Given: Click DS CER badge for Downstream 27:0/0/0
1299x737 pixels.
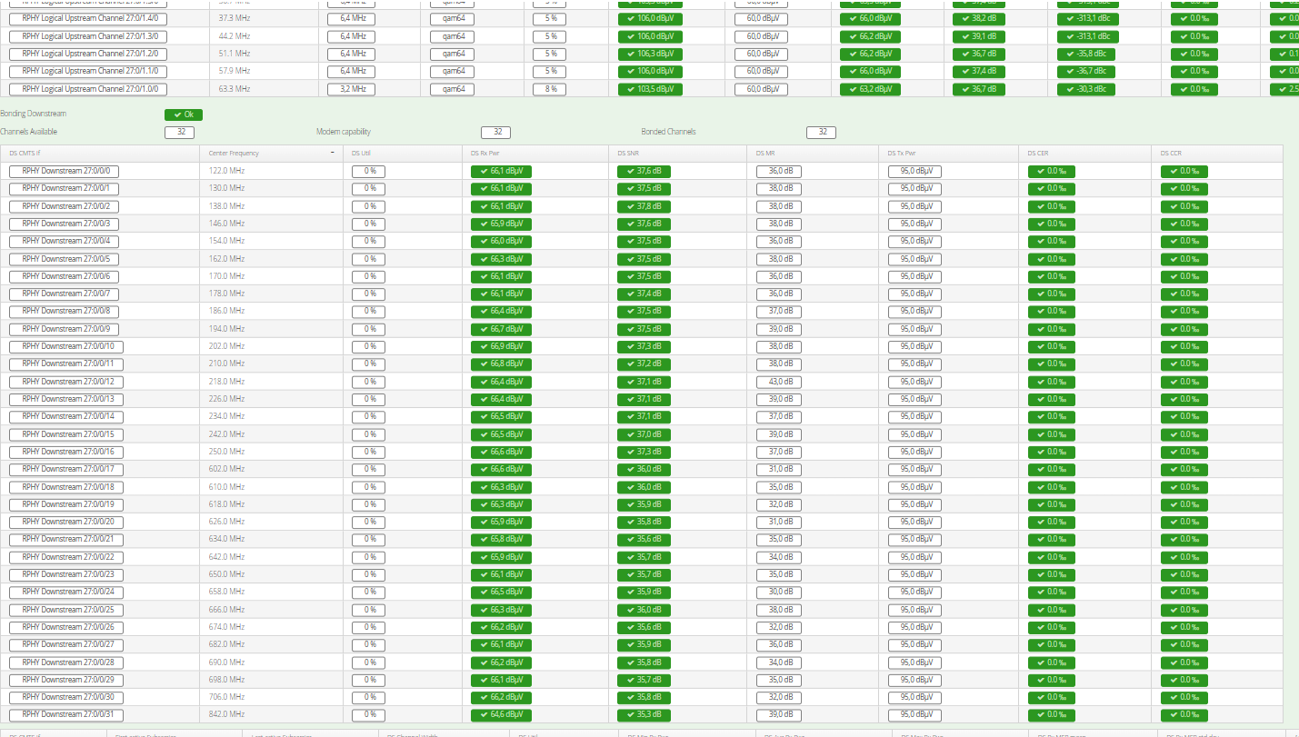Looking at the screenshot, I should point(1051,171).
